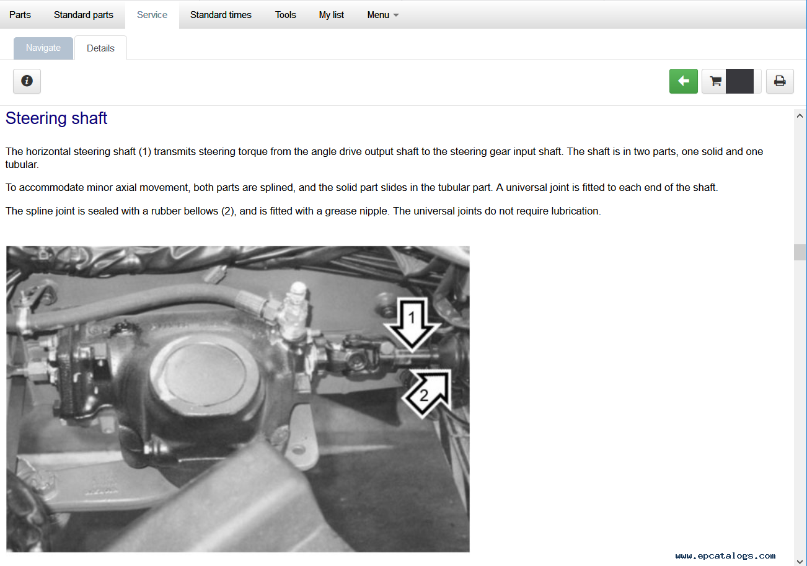This screenshot has height=566, width=807.
Task: Open the Tools section
Action: pos(286,15)
